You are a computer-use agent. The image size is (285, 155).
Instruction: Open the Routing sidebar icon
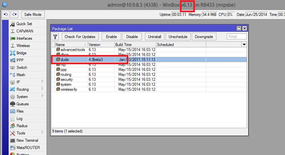[x=13, y=89]
